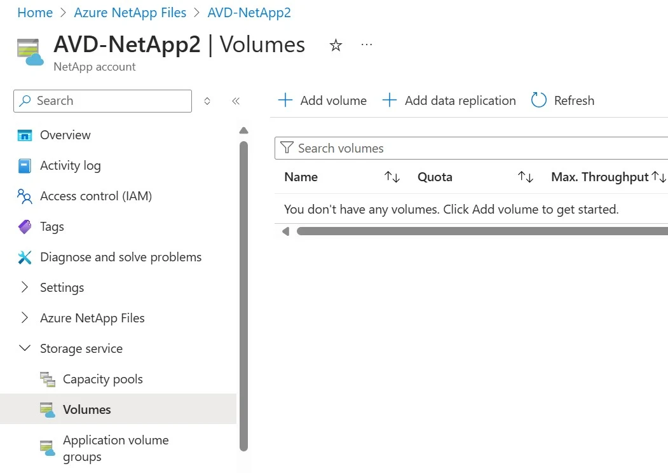
Task: Click the horizontal scrollbar under the volumes table
Action: point(477,231)
